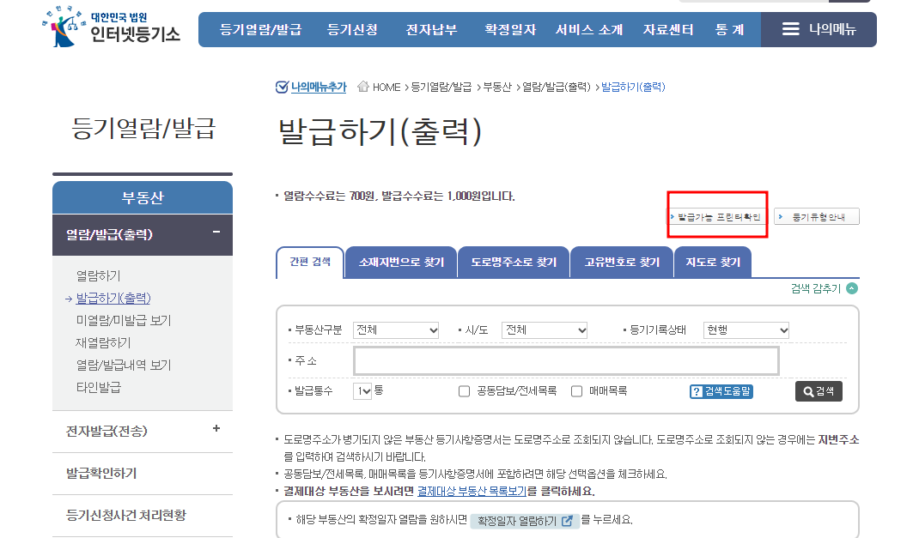Click the 등기유형 안내 button

coord(817,216)
